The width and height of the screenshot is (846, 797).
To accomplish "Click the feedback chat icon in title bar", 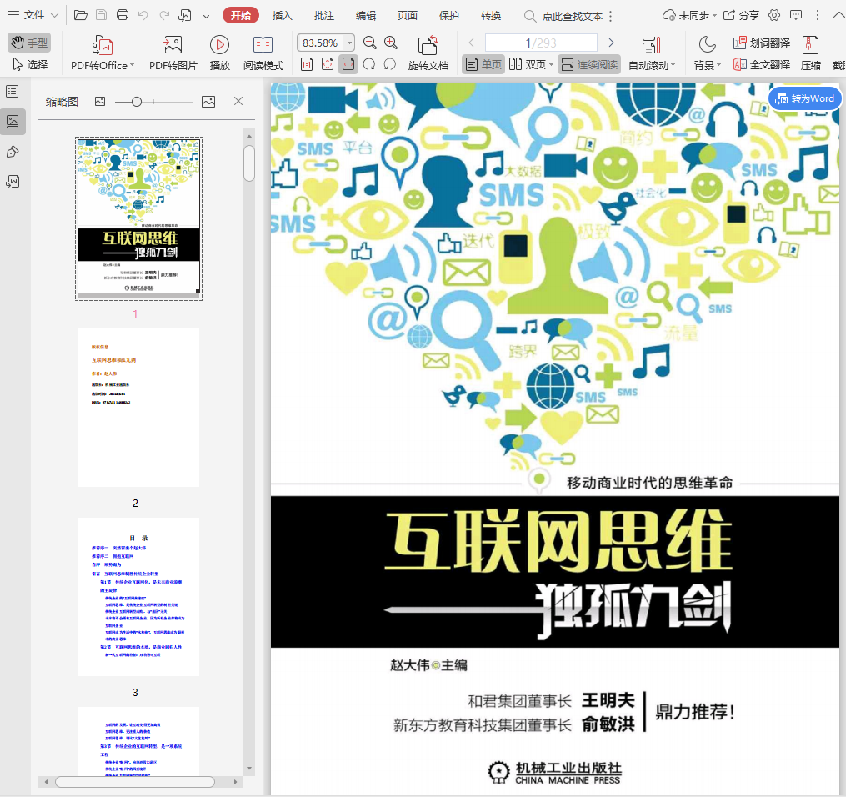I will [796, 15].
